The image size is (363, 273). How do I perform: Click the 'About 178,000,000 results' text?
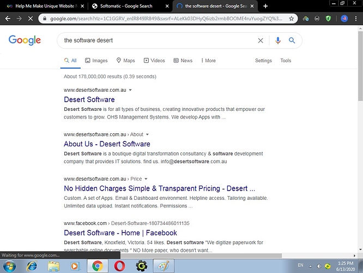pyautogui.click(x=110, y=76)
